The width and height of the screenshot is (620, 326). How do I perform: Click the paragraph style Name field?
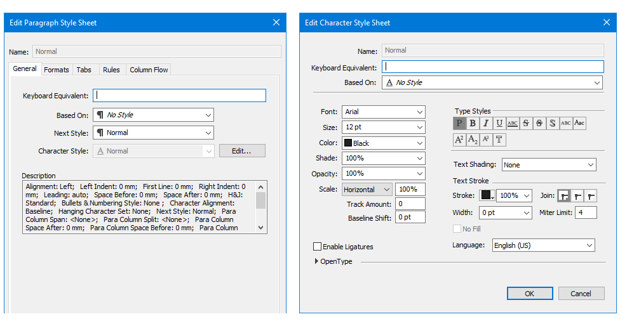point(157,51)
